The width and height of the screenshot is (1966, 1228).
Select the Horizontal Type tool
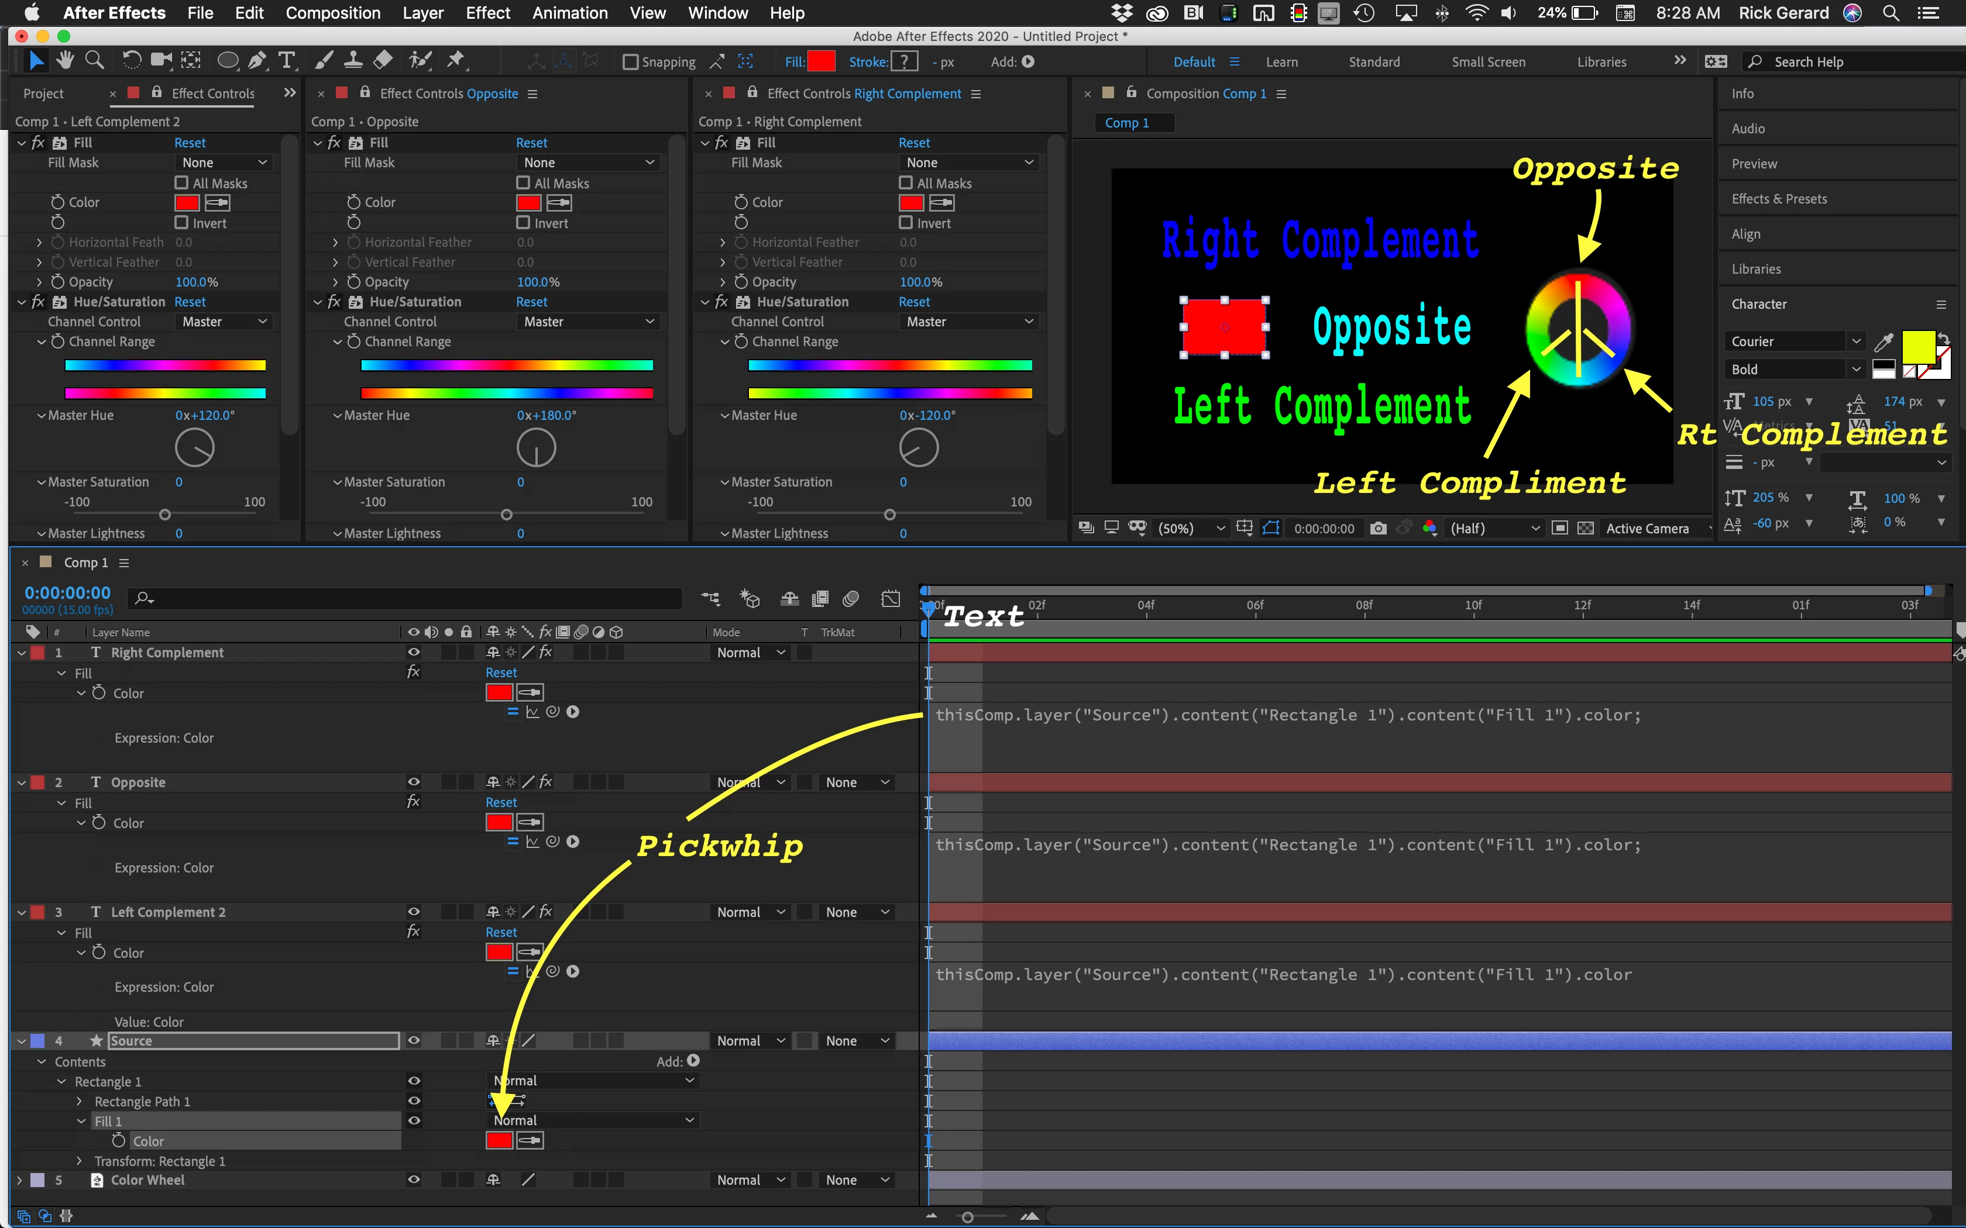(287, 60)
